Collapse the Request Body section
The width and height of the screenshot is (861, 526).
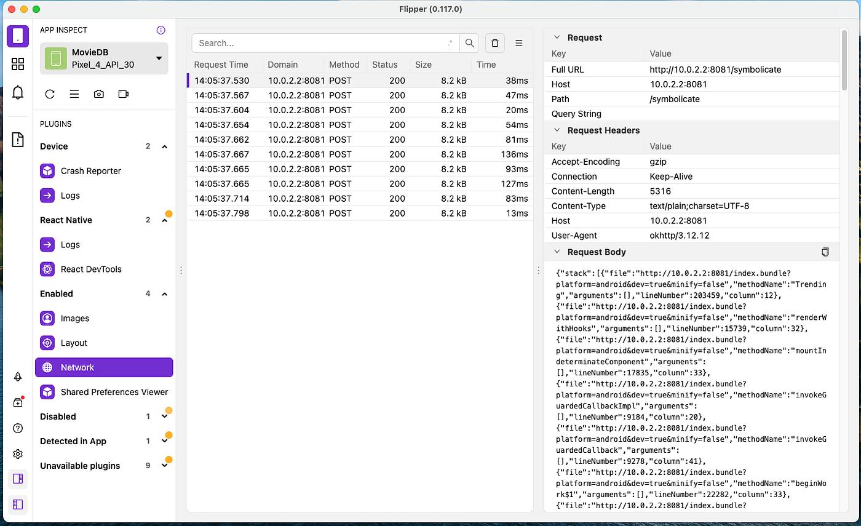click(557, 252)
